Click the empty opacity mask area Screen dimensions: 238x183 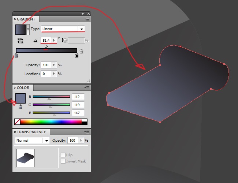click(46, 158)
